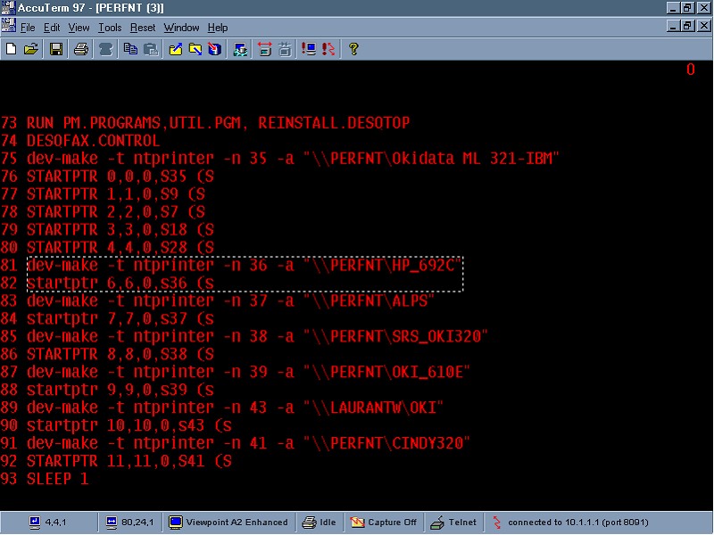This screenshot has width=714, height=535.
Task: Click line 77 'STARTPTR 1,1,0,S9 (S'
Action: [x=116, y=194]
